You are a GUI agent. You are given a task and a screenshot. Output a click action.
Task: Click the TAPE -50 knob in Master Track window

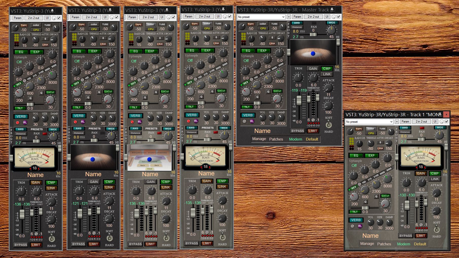point(242,26)
